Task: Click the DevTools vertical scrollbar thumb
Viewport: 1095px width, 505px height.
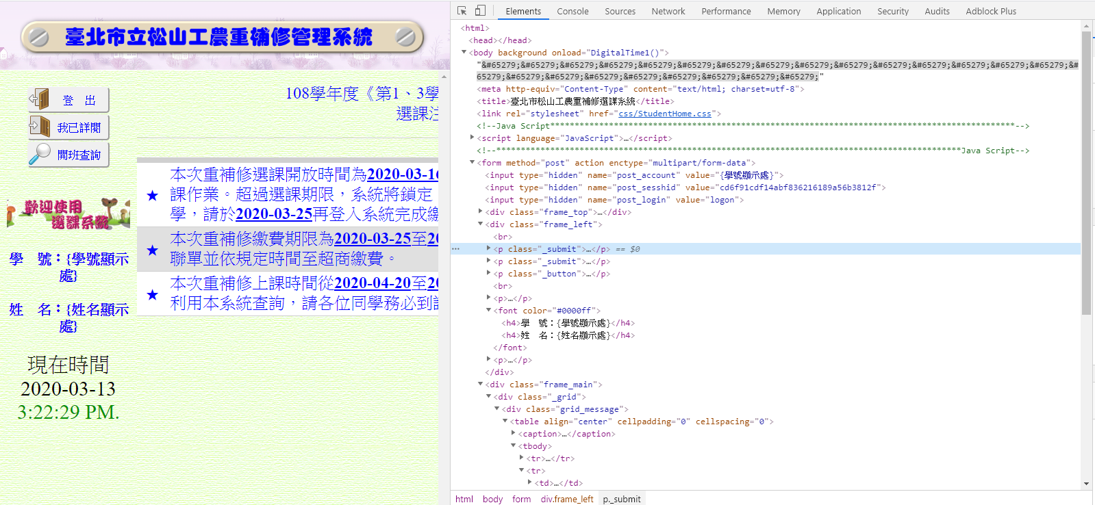Action: tap(1086, 172)
